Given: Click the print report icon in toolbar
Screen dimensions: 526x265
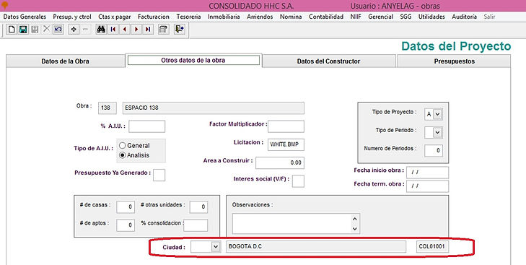Looking at the screenshot, I should [x=163, y=29].
